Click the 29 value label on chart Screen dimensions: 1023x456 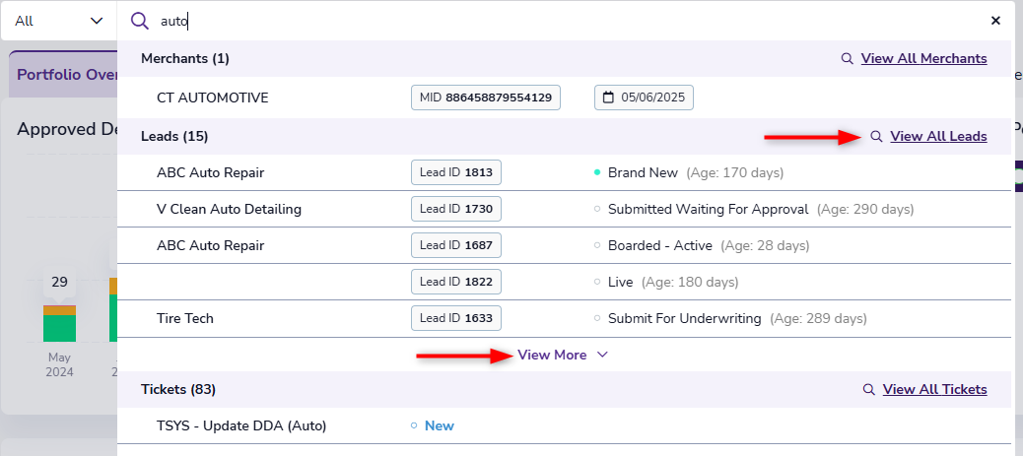pos(59,283)
